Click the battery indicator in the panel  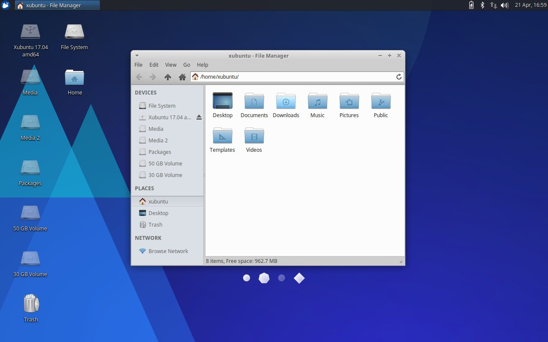click(x=471, y=5)
